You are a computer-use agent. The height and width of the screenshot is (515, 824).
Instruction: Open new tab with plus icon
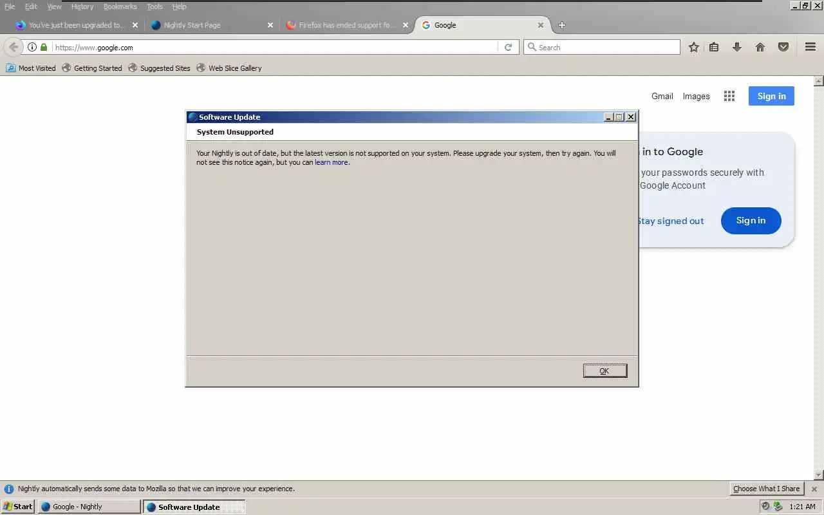tap(562, 25)
